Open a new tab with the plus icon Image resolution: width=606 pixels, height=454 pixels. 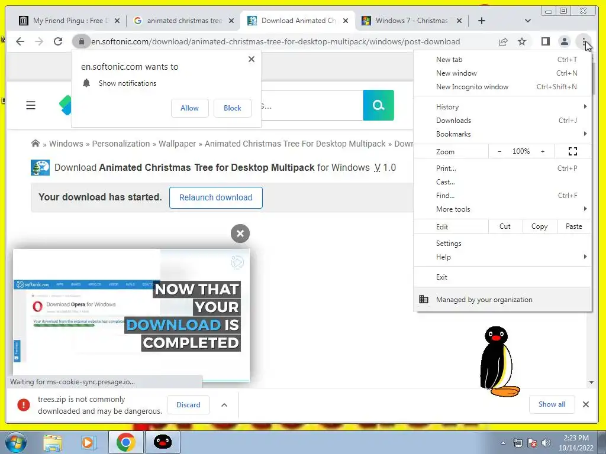pos(482,21)
